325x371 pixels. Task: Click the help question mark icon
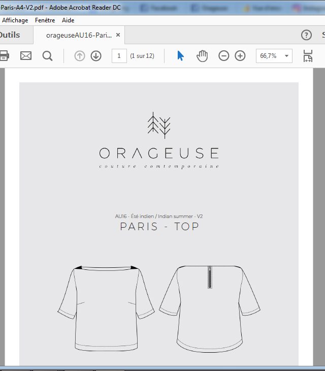click(x=306, y=35)
